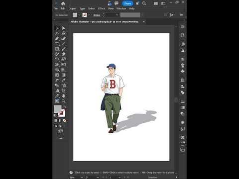Select the Zoom tool in toolbar
Screen dimensions: 239x179
click(x=64, y=101)
